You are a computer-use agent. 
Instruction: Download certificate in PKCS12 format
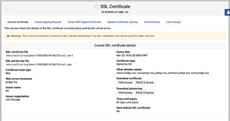point(145,82)
